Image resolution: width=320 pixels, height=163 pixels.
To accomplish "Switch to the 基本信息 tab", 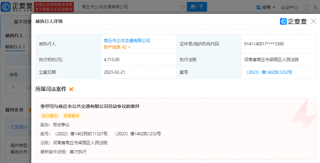I will (x=22, y=22).
